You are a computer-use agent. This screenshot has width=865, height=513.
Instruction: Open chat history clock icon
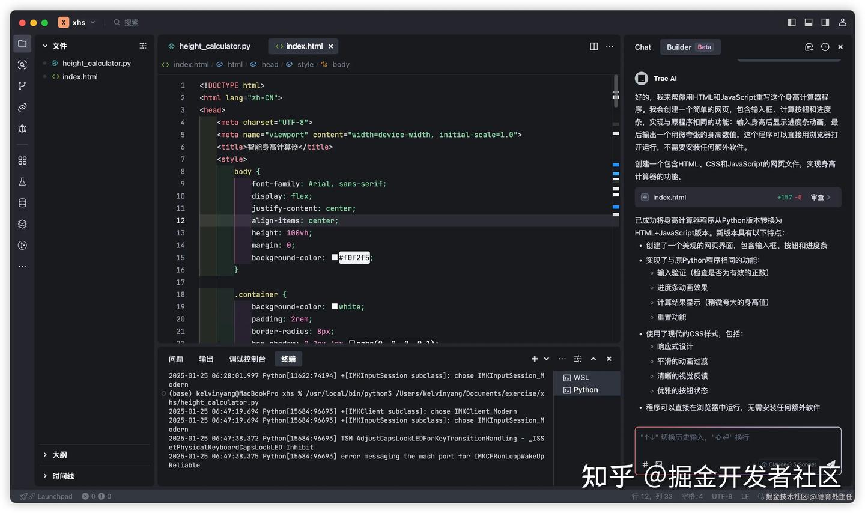coord(825,47)
